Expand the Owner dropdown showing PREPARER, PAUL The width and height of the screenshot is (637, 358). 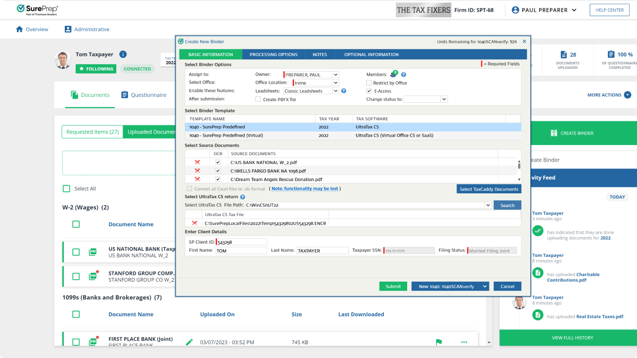tap(335, 75)
